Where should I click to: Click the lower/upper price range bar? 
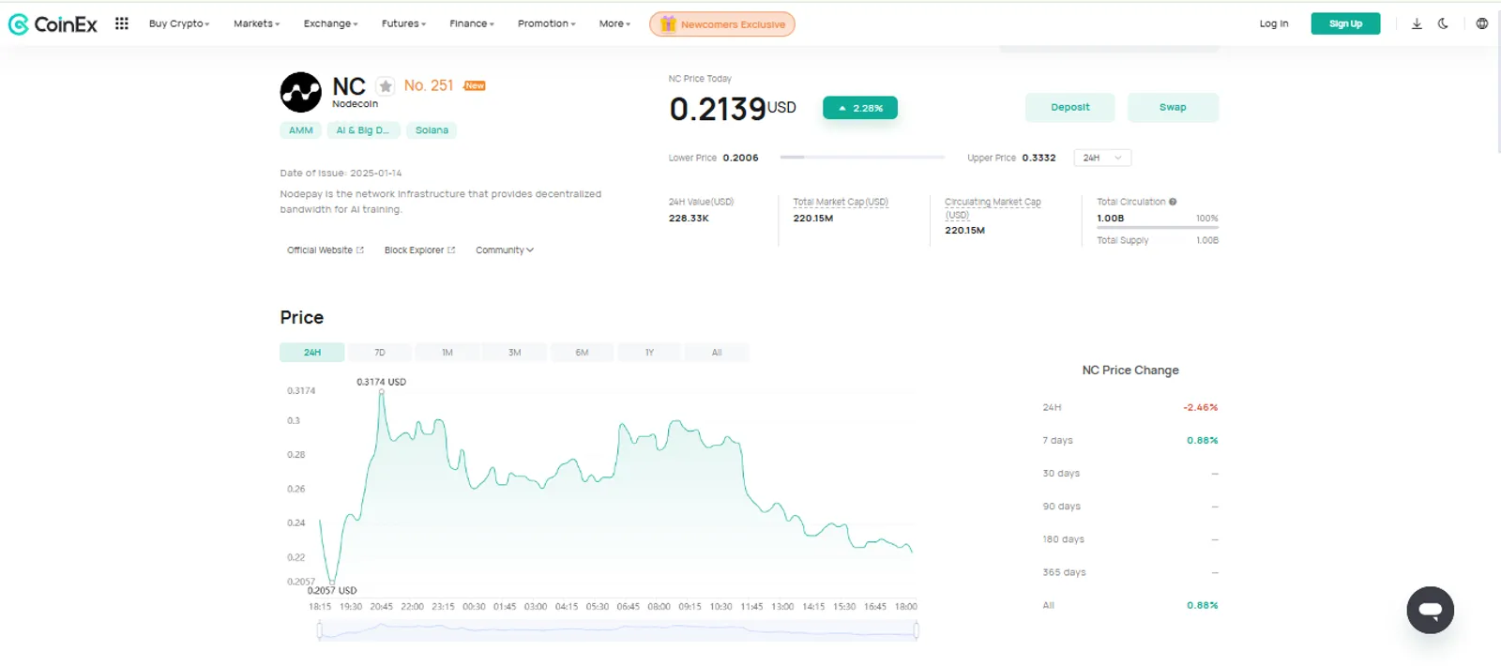862,158
